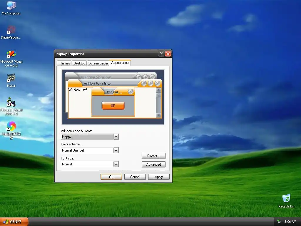
Task: Switch to the Desktop tab
Action: 79,63
